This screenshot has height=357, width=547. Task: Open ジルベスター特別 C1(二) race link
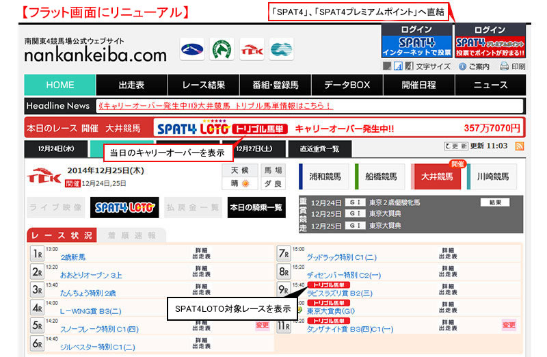tap(98, 347)
